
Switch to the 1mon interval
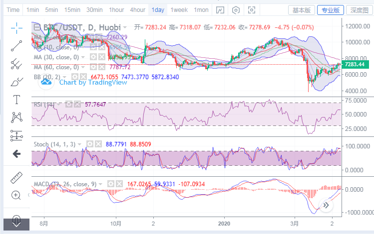201,10
